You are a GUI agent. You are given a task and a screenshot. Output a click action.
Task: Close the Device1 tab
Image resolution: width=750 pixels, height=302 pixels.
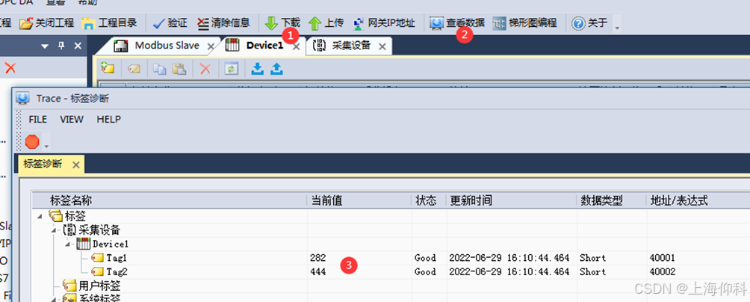click(296, 46)
